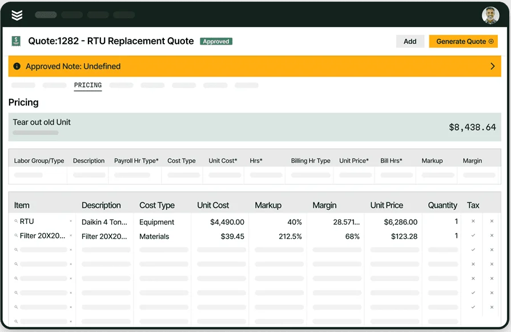This screenshot has width=511, height=332.
Task: Click the drag handle icon beside the RTU row
Action: pyautogui.click(x=16, y=221)
